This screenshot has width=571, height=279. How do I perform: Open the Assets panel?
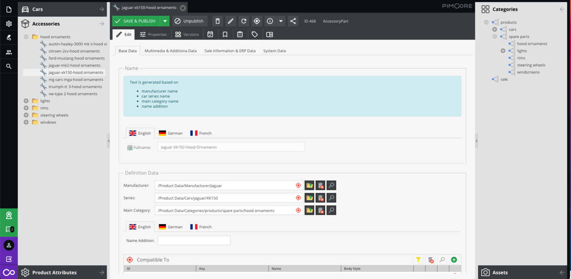(523, 272)
